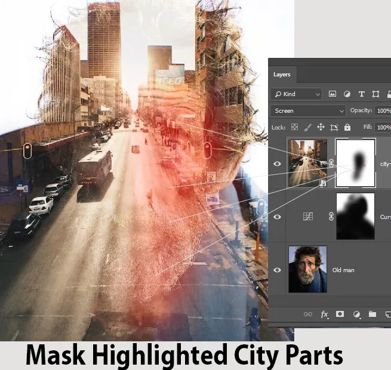Viewport: 391px width, 370px height.
Task: Create new fill or adjustment layer
Action: [356, 314]
